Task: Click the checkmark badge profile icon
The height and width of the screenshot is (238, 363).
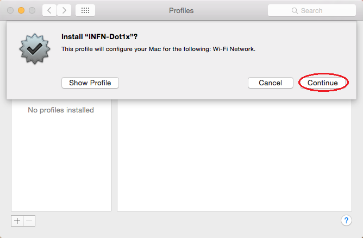Action: [x=35, y=48]
